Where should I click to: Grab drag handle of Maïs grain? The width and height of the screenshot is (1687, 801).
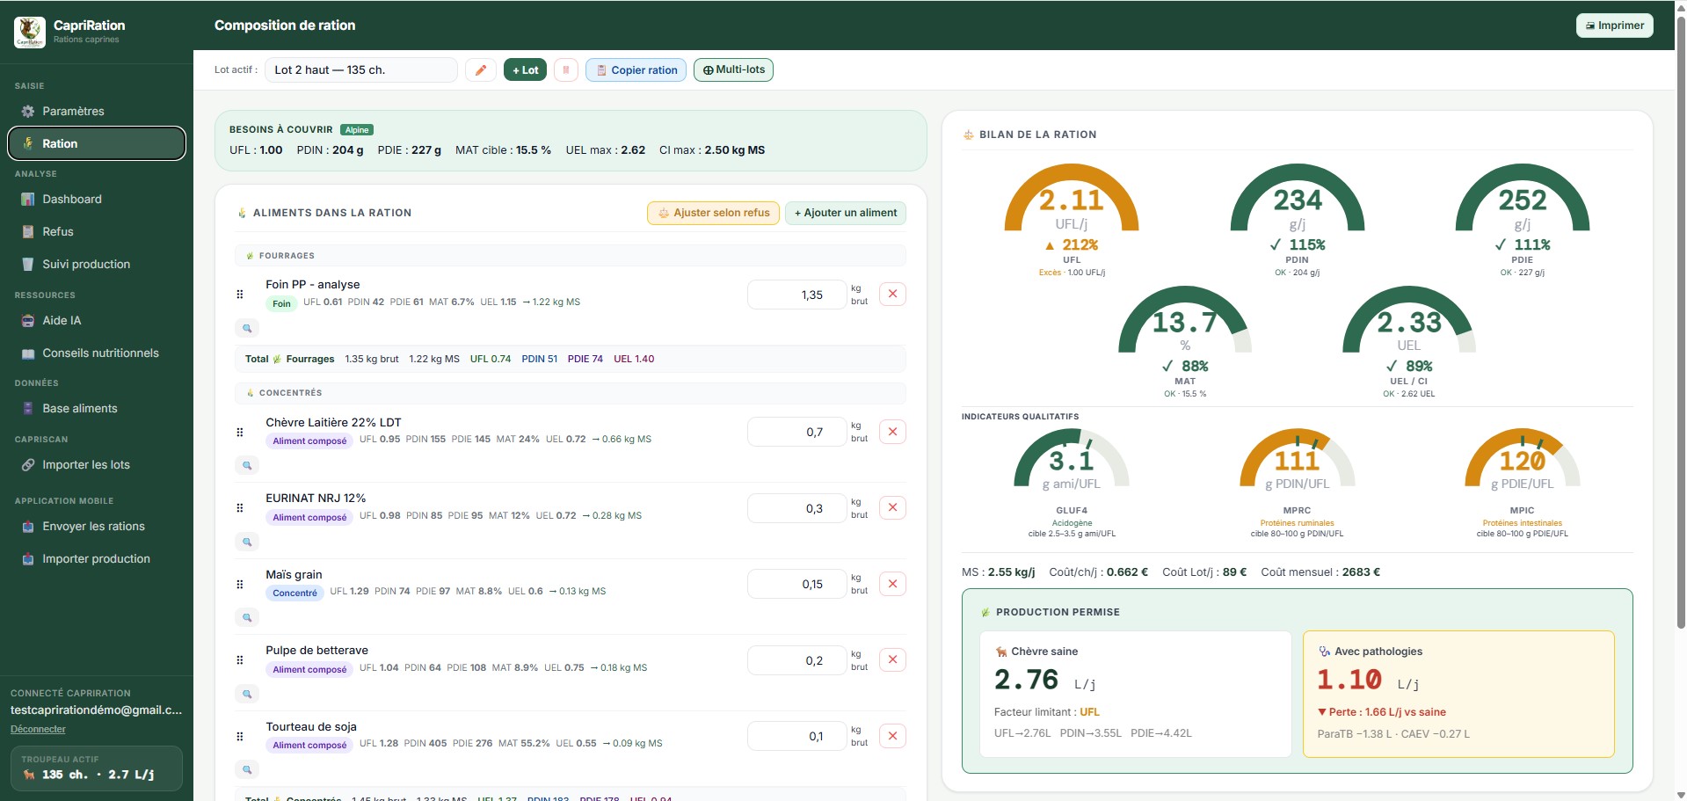240,584
